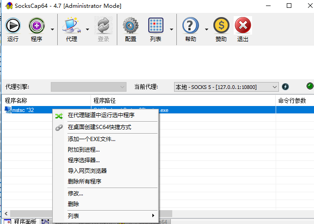Viewport: 314px width, 224px height.
Task: Open the 帮助 (Help) question mark icon
Action: coord(190,26)
